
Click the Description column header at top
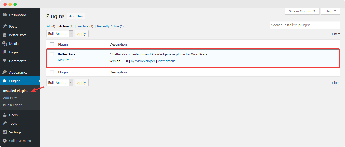[118, 44]
